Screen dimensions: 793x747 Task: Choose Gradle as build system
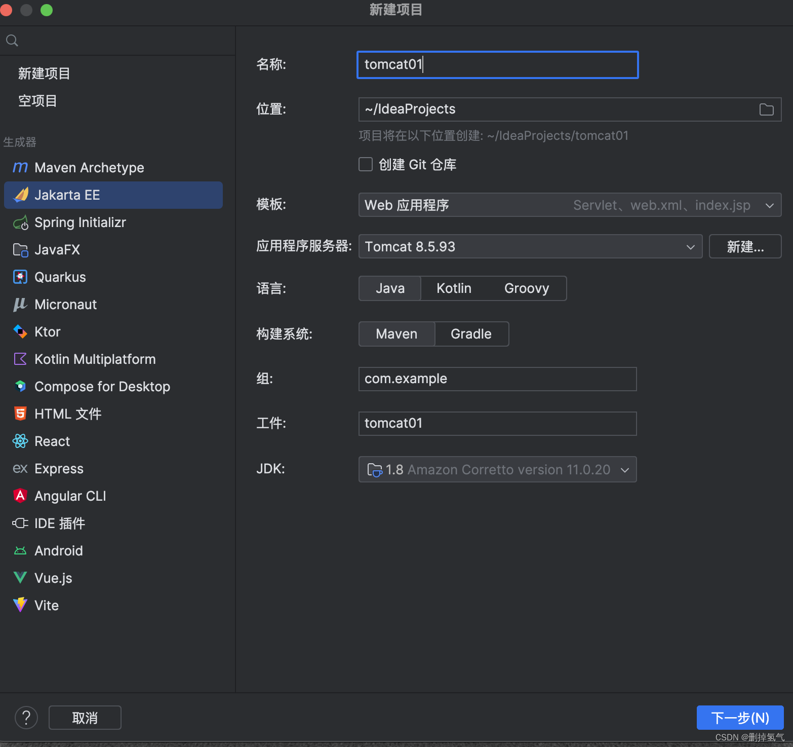tap(471, 334)
